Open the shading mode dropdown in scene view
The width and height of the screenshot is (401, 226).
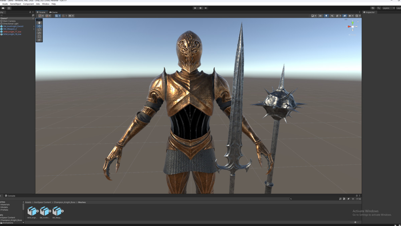313,15
